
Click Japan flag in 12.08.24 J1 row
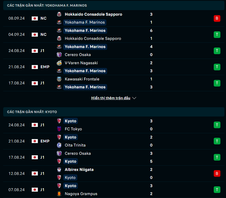[35, 174]
